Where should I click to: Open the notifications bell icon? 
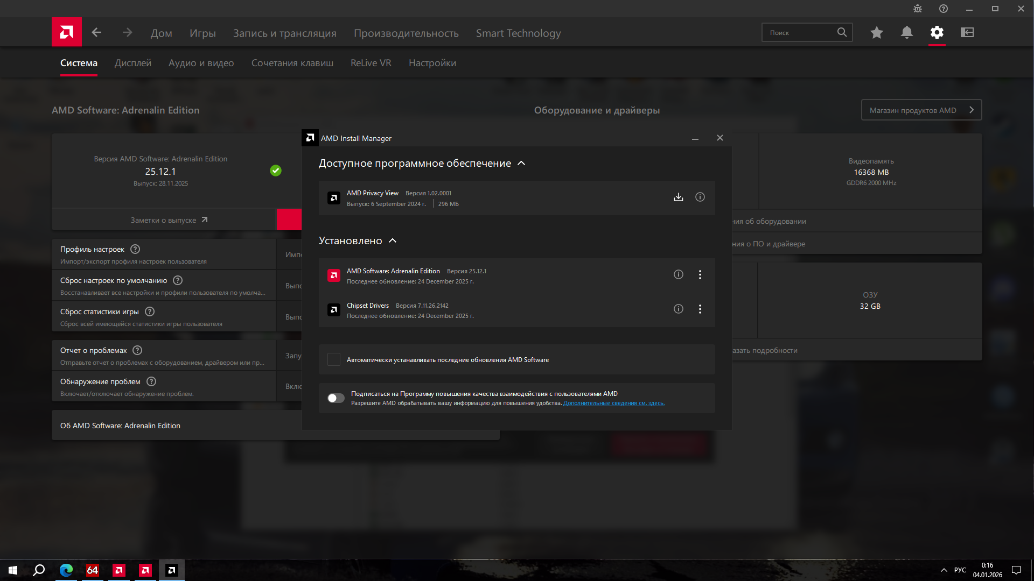point(907,33)
